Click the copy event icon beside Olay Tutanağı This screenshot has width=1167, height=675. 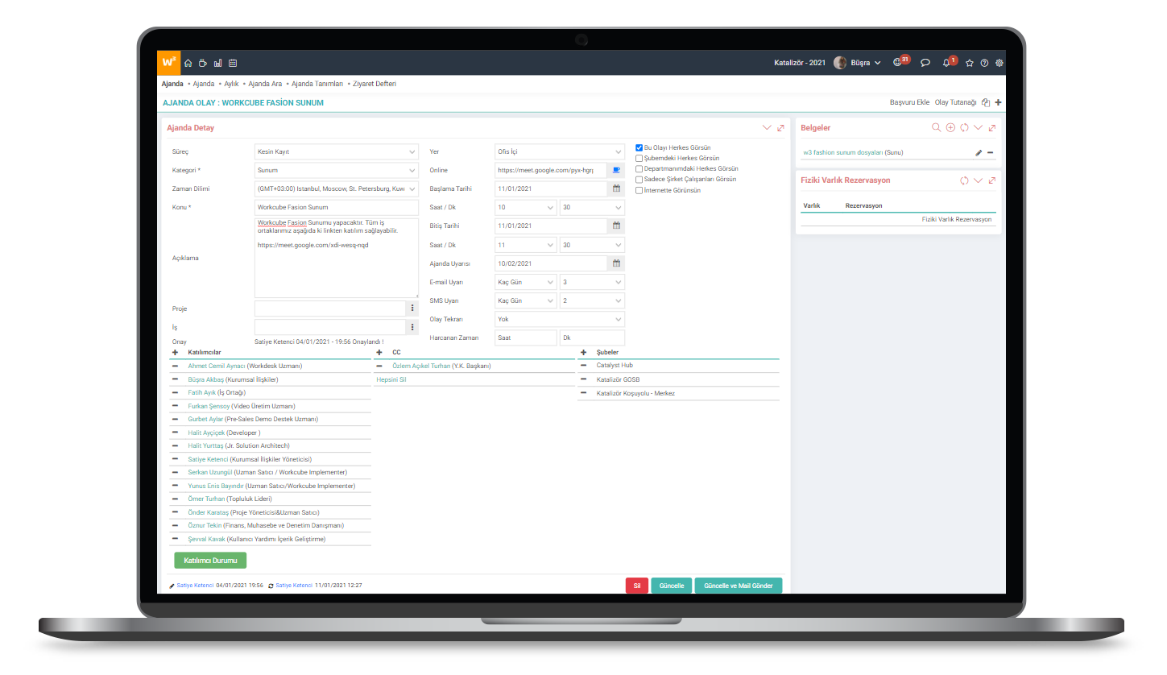point(986,103)
